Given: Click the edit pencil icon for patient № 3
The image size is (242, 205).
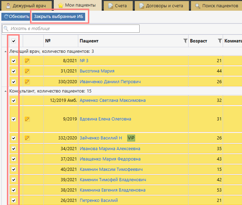Looking at the screenshot, I should [27, 61].
